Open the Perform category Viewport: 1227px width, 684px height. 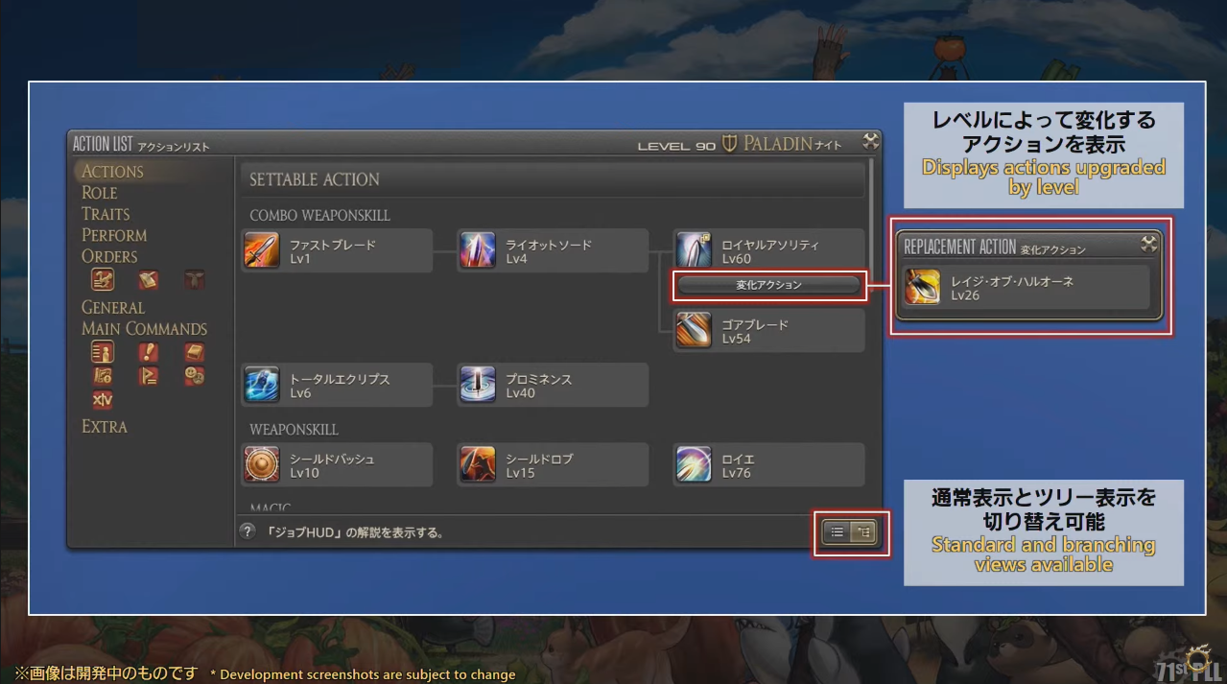coord(114,235)
